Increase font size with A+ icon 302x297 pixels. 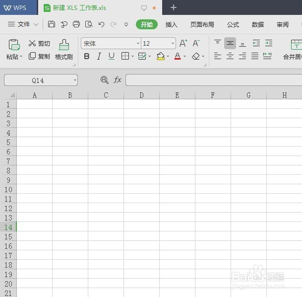pos(183,43)
